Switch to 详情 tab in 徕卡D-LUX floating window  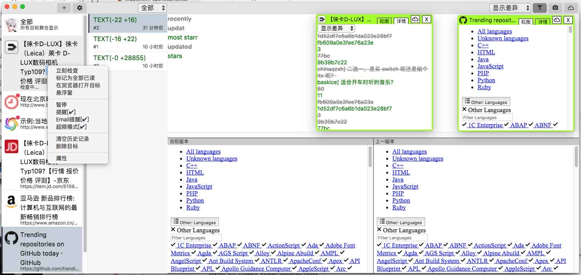(x=401, y=21)
